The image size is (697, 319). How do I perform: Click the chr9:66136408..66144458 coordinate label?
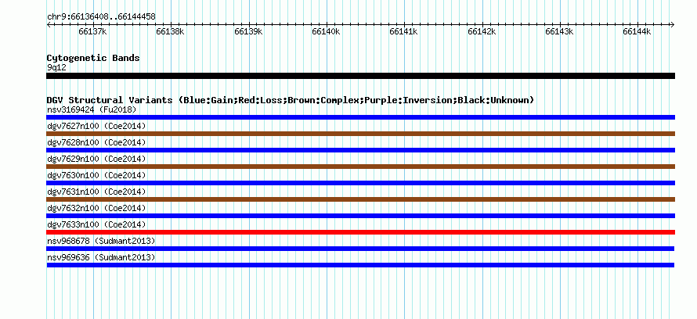(101, 17)
